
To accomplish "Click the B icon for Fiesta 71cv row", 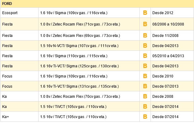I will (x=145, y=24).
